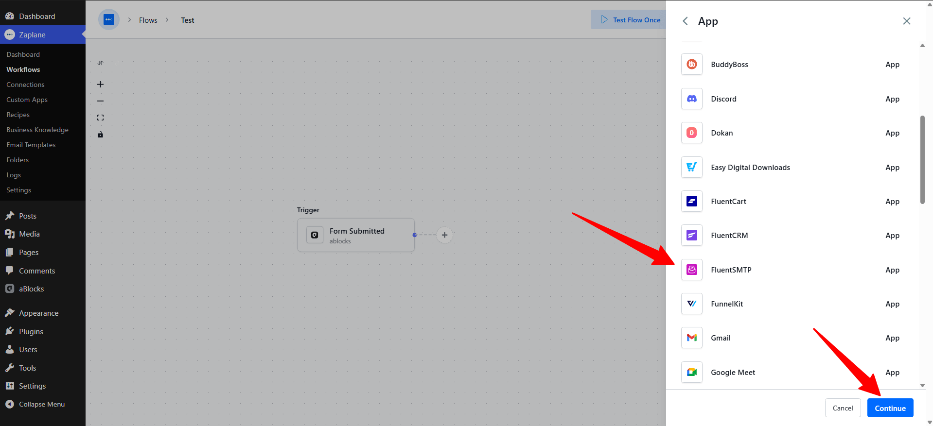
Task: Toggle the canvas lock icon
Action: click(100, 135)
